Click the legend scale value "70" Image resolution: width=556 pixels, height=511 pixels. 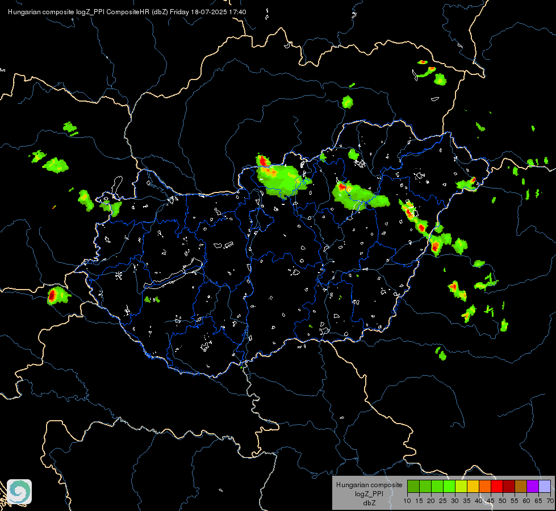(x=550, y=501)
